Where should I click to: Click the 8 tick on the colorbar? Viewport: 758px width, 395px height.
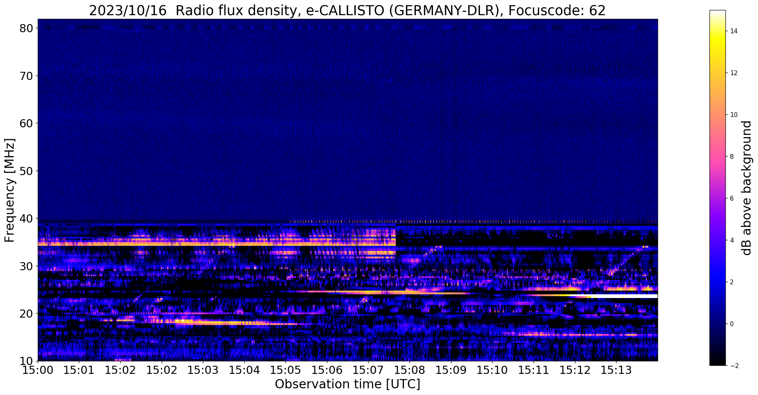tap(732, 157)
